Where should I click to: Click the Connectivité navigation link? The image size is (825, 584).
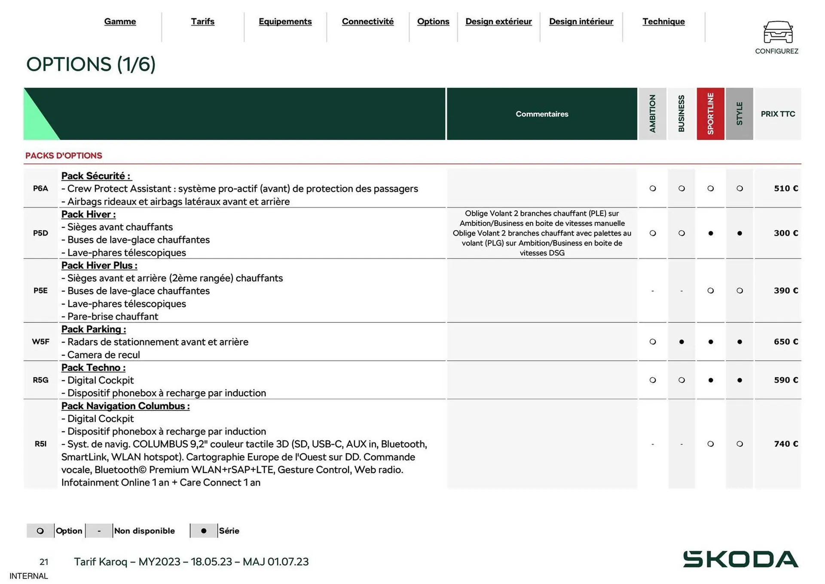(367, 22)
